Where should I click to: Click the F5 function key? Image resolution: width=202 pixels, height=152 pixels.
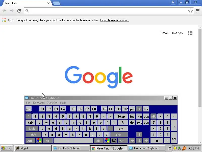pyautogui.click(x=73, y=109)
